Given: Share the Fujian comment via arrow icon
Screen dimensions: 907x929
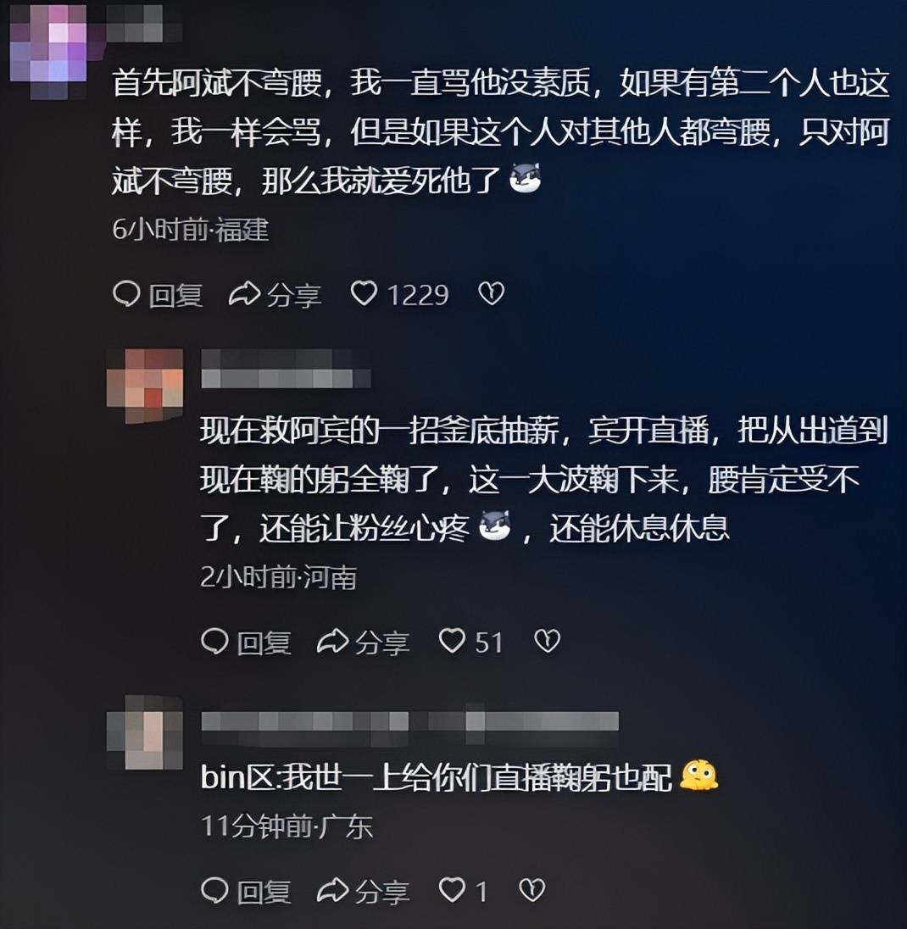Looking at the screenshot, I should click(245, 293).
